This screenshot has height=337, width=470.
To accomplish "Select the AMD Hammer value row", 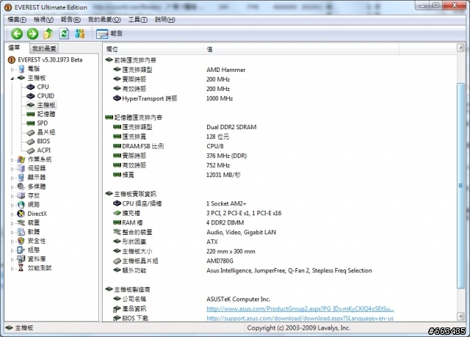I will pyautogui.click(x=225, y=70).
